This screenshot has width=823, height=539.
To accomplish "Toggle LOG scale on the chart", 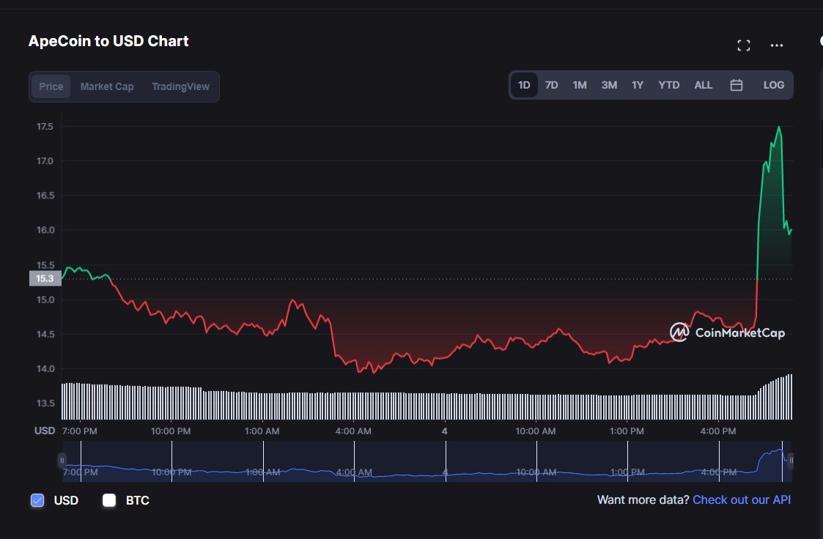I will click(x=773, y=85).
